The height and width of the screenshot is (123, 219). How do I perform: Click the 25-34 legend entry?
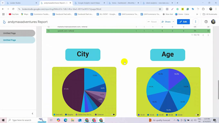[151, 115]
